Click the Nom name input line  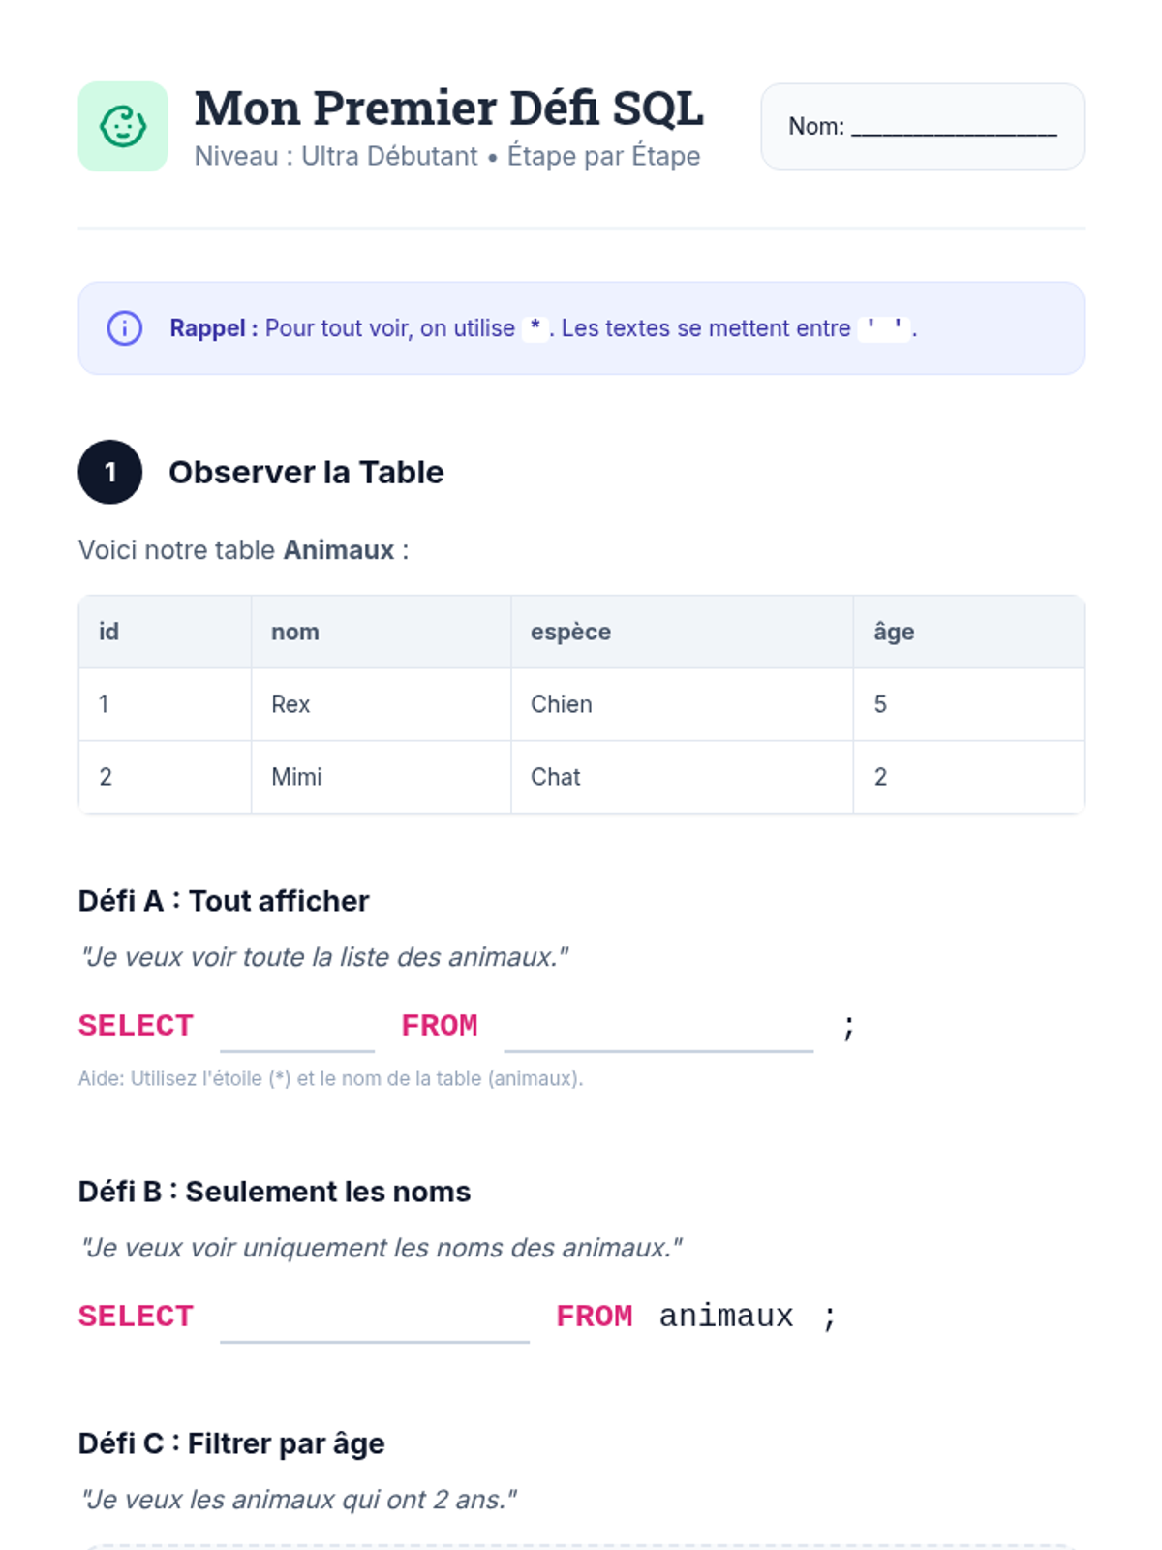coord(953,128)
